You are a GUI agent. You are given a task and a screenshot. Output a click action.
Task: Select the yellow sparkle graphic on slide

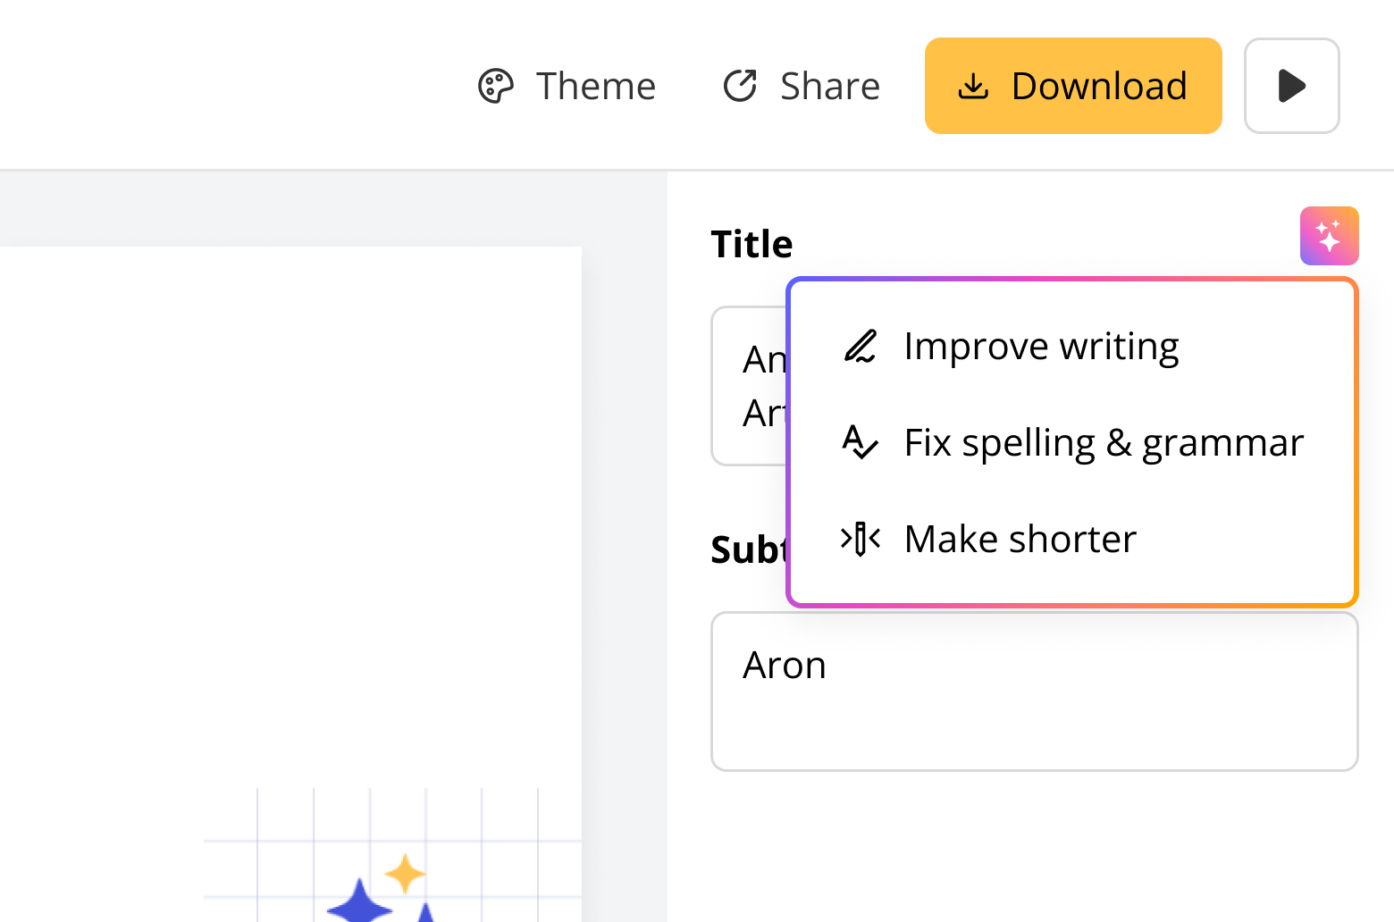(x=405, y=873)
